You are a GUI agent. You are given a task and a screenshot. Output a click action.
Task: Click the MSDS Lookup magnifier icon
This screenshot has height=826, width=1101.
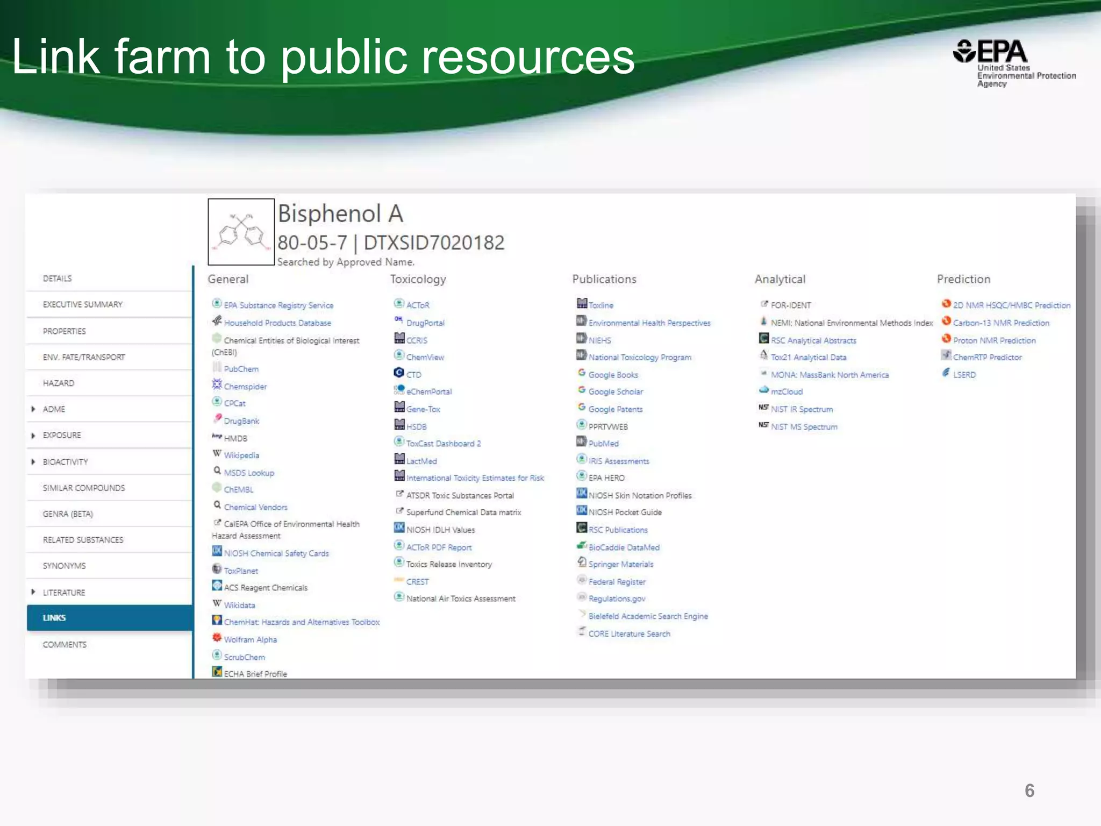[x=217, y=471]
